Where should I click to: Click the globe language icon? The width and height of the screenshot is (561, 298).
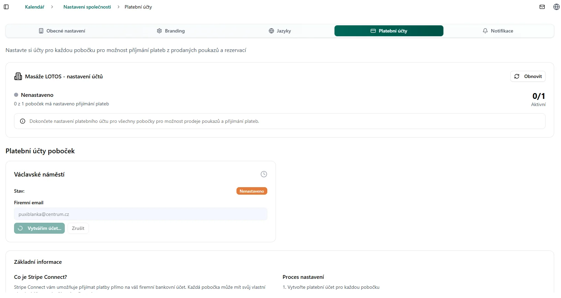557,7
